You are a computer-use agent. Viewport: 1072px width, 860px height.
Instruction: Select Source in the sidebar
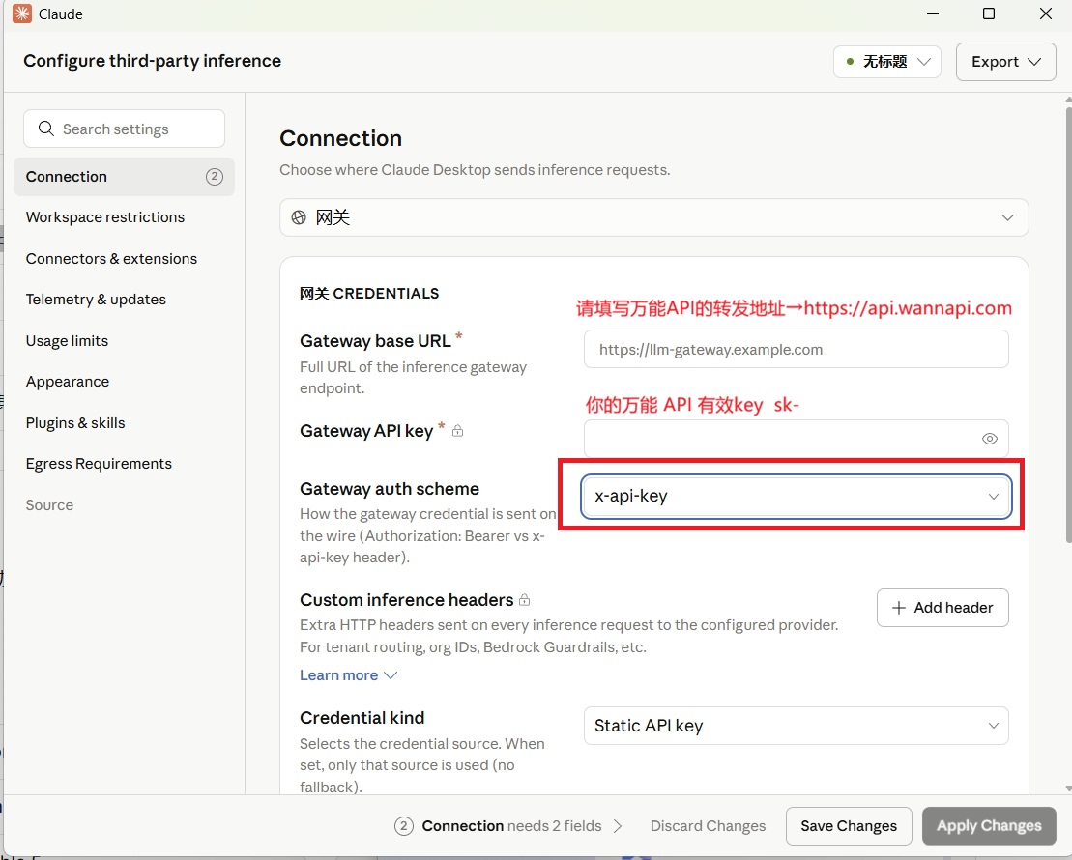click(49, 504)
